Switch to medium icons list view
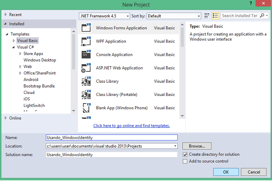This screenshot has width=272, height=181. 215,16
